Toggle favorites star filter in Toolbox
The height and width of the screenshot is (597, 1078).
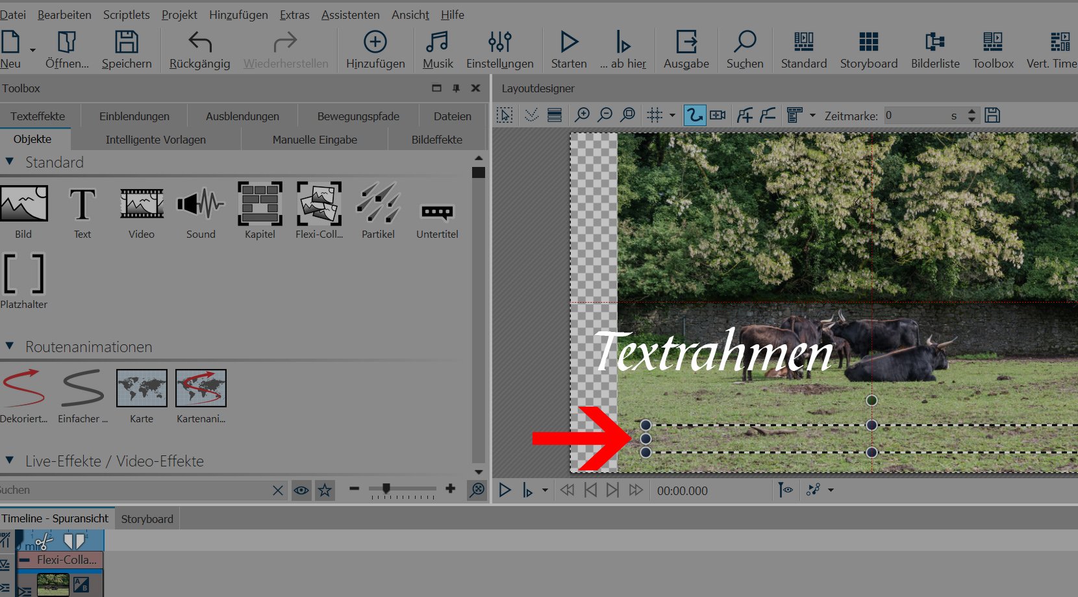(325, 490)
